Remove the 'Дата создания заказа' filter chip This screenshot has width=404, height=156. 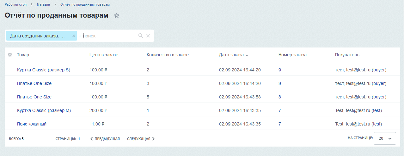pyautogui.click(x=74, y=36)
